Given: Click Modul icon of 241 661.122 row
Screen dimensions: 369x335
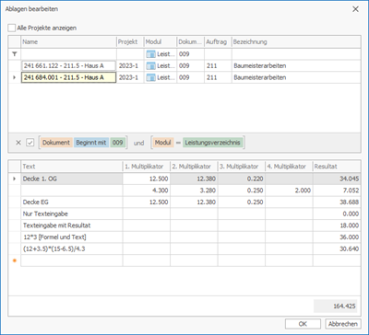Looking at the screenshot, I should [150, 66].
